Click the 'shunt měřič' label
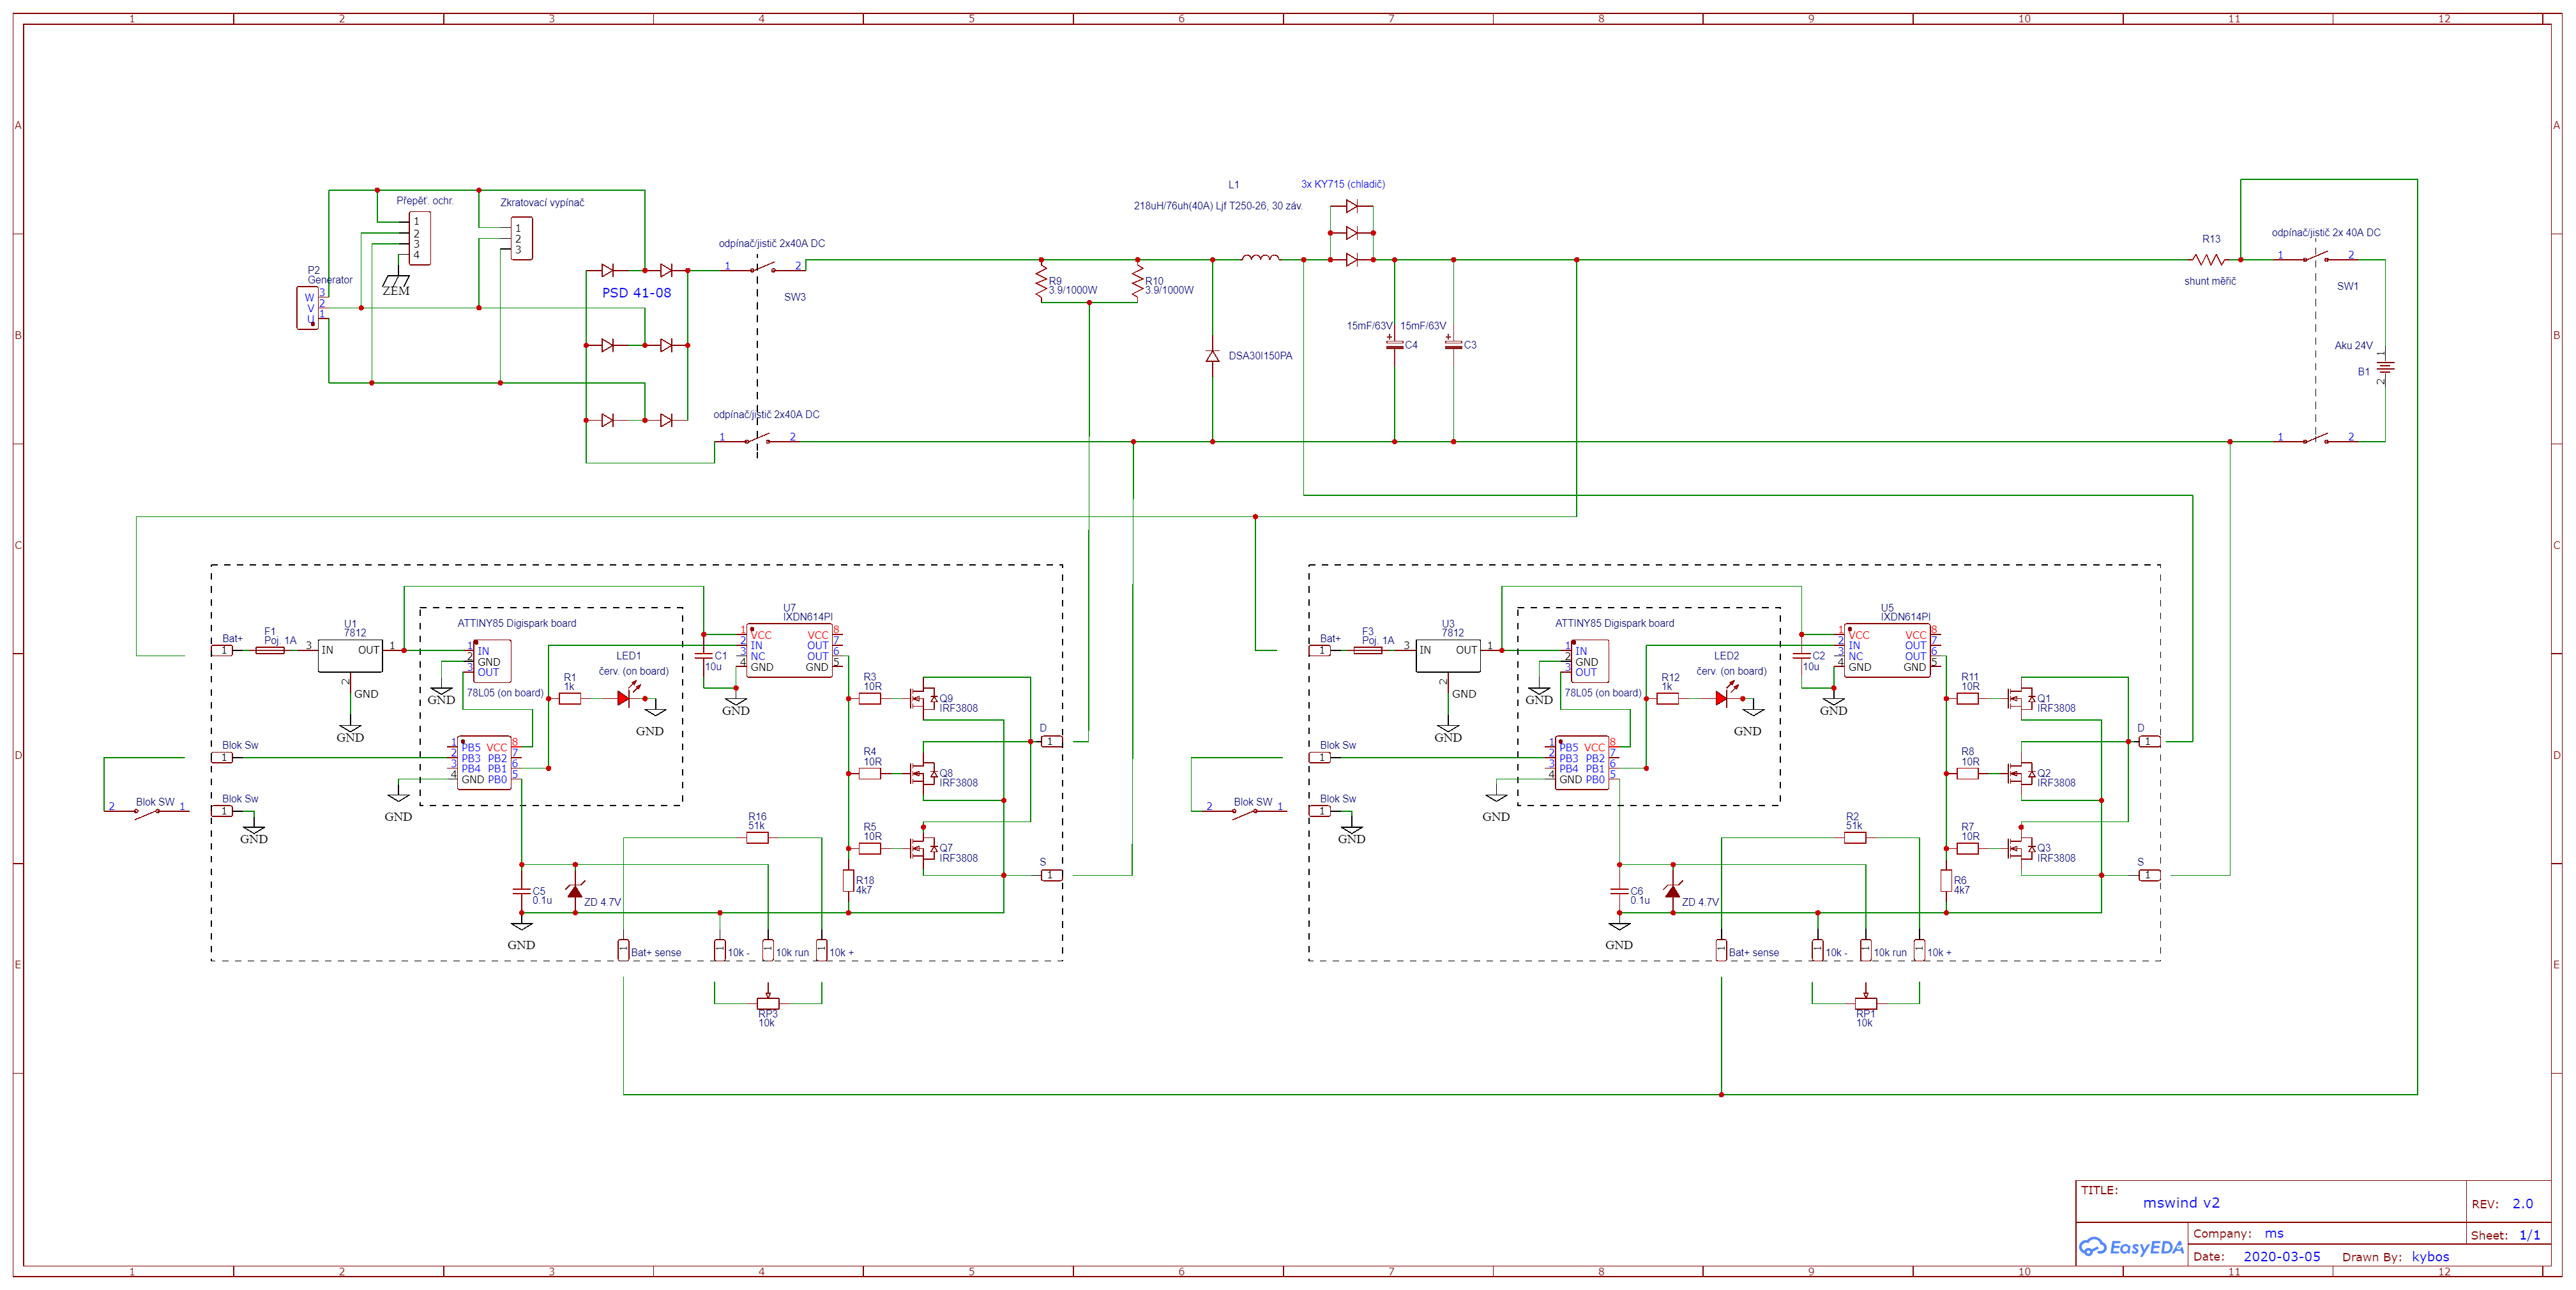Viewport: 2576px width, 1290px height. (2210, 281)
